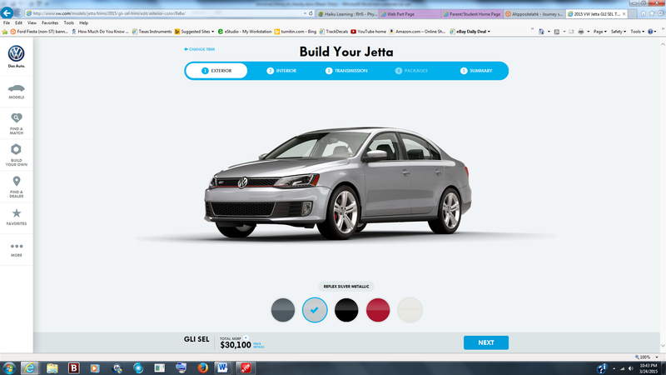Click the volume speaker tray icon
The image size is (666, 375).
click(x=631, y=368)
